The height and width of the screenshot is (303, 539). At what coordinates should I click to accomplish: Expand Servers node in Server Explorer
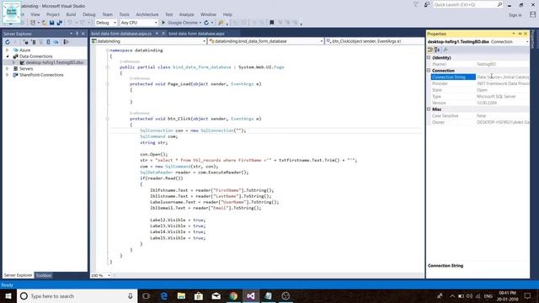pyautogui.click(x=8, y=69)
